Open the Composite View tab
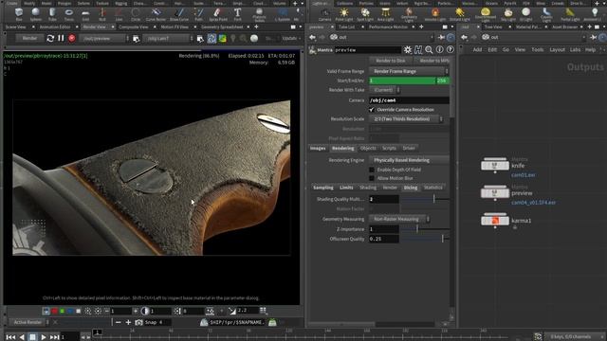Screen dimensions: 607x341 (x=134, y=27)
